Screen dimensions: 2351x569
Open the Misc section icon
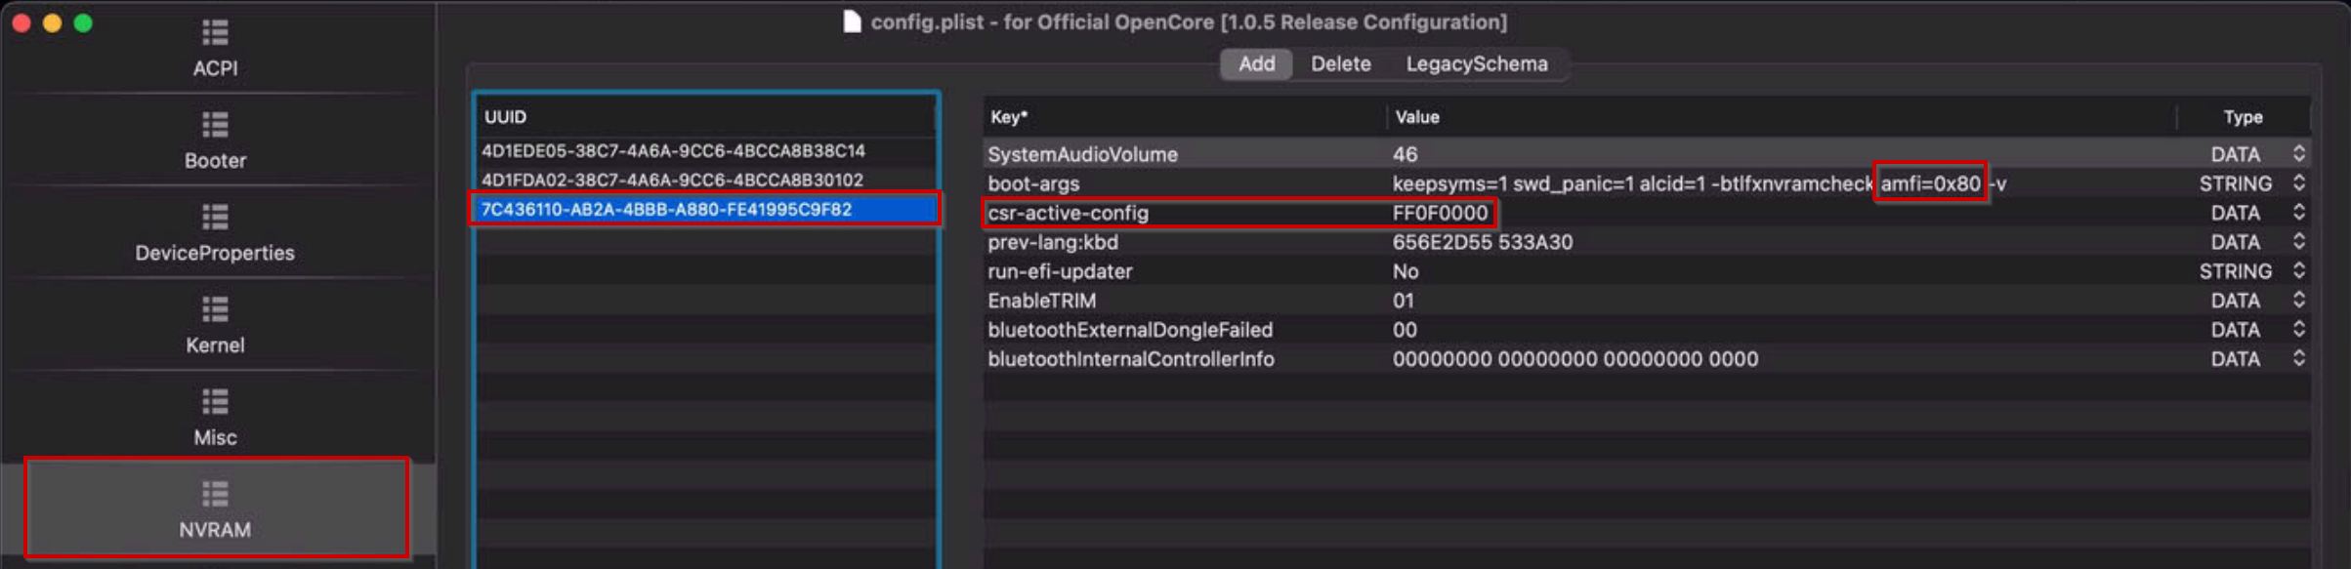click(215, 402)
